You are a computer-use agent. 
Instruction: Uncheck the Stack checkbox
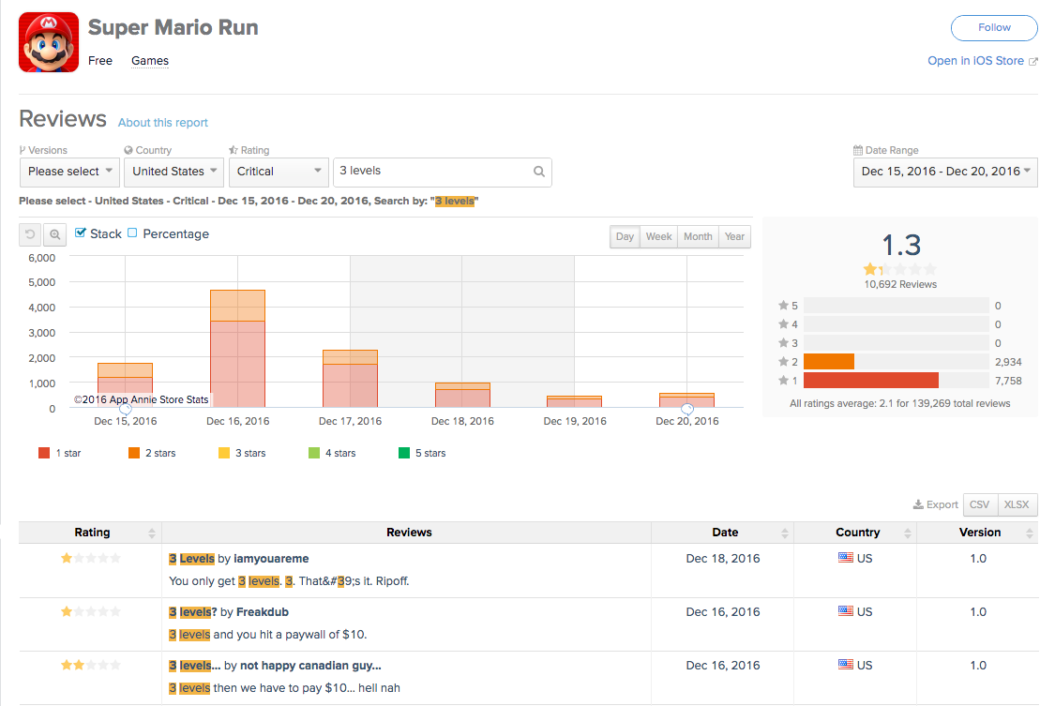pyautogui.click(x=81, y=233)
